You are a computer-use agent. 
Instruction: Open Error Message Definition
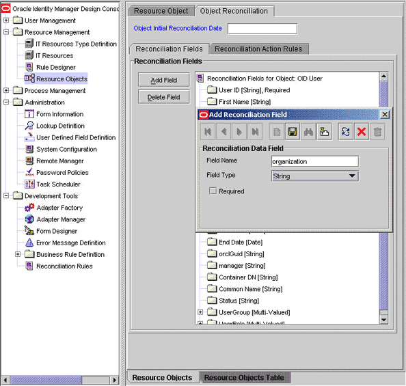click(71, 243)
